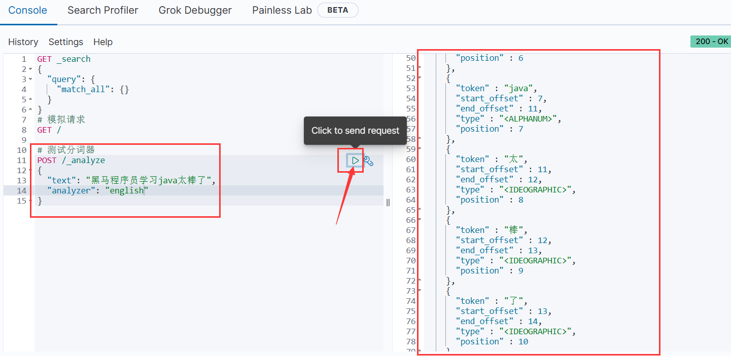Open the Painless Lab tab
This screenshot has height=356, width=731.
[x=282, y=10]
